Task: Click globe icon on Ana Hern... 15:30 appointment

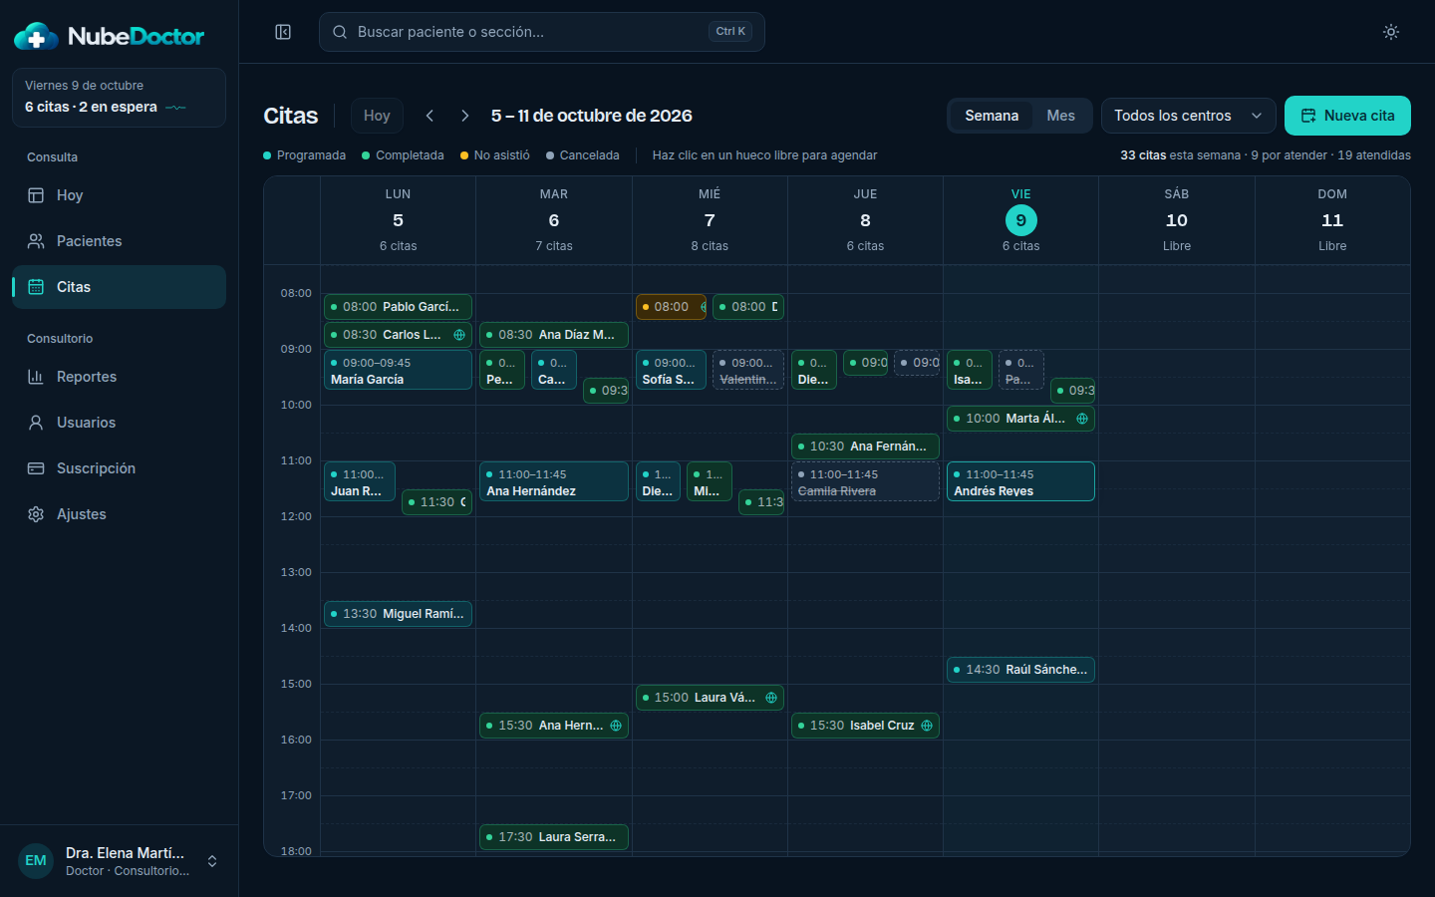Action: [616, 726]
